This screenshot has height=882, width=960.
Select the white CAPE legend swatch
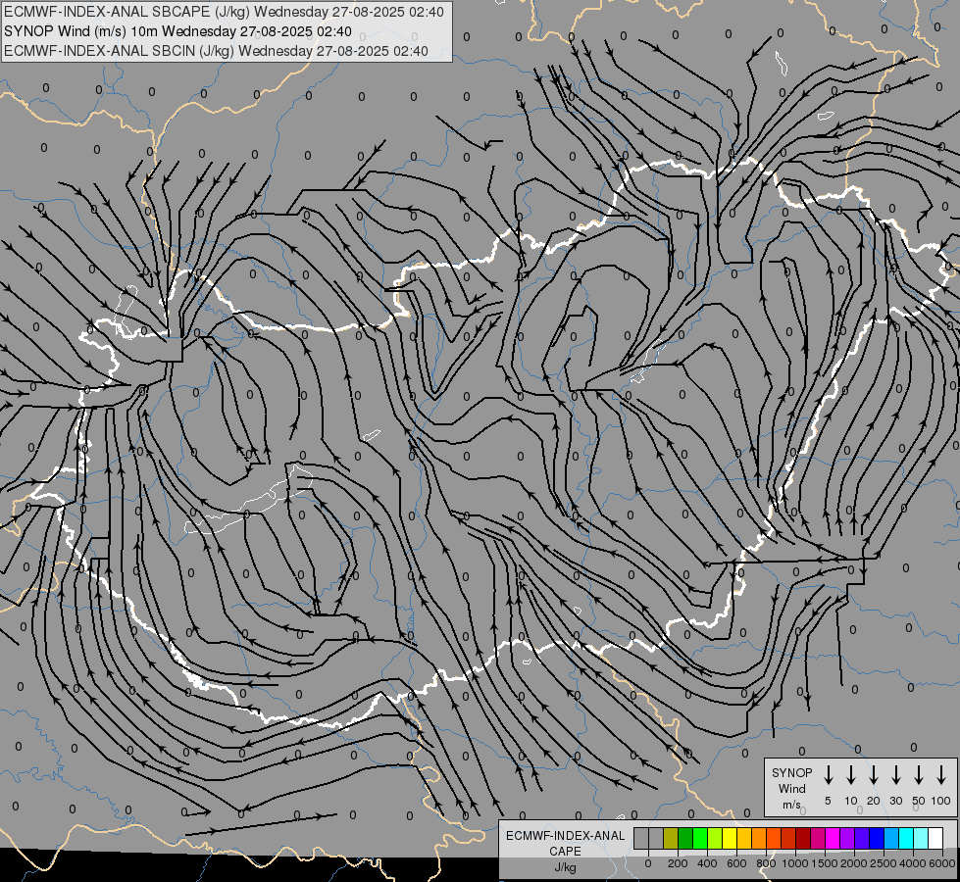(935, 838)
